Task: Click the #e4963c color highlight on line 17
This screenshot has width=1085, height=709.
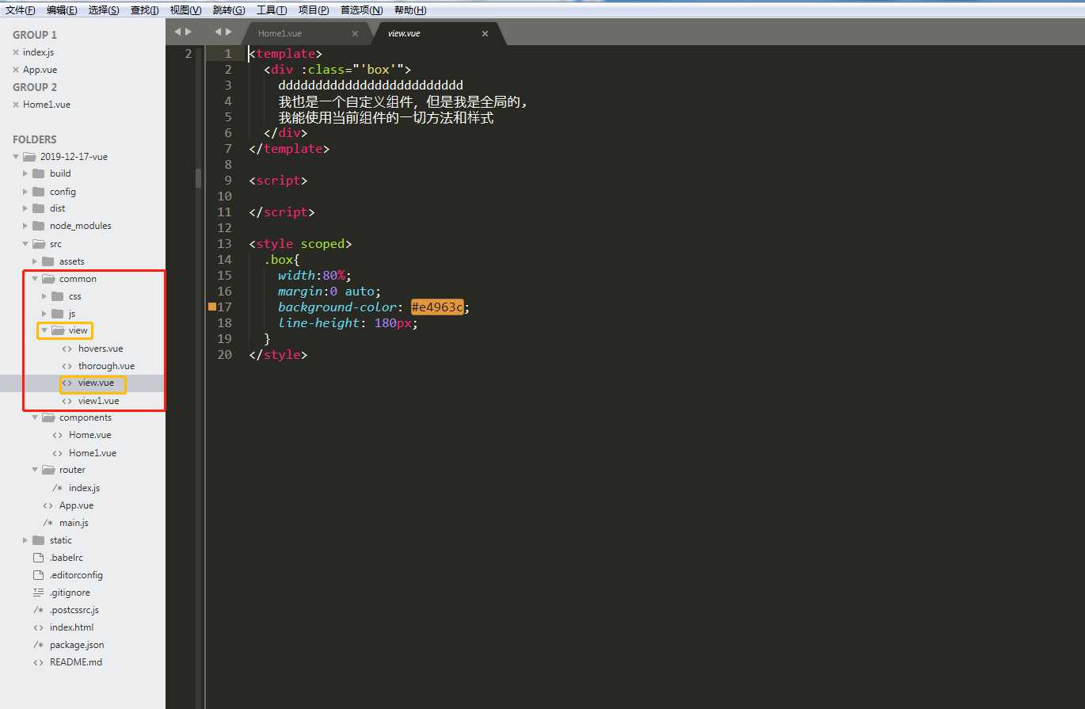Action: [x=437, y=307]
